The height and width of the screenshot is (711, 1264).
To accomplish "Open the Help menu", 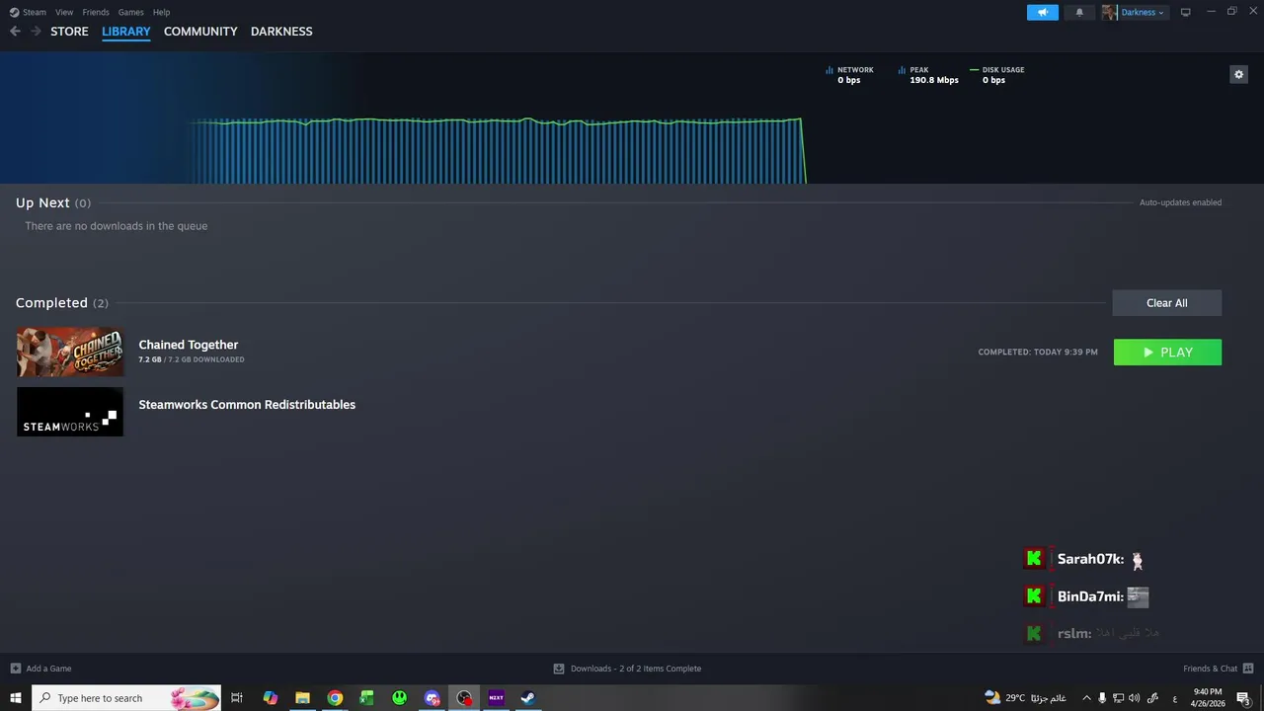I will (162, 12).
